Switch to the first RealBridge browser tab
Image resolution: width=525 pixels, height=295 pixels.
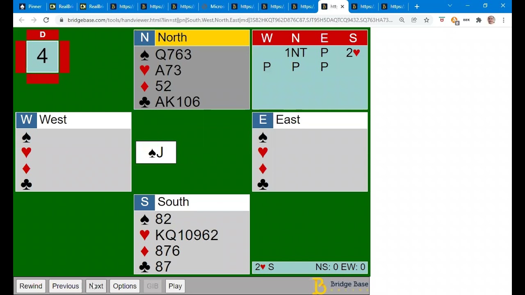pyautogui.click(x=62, y=7)
